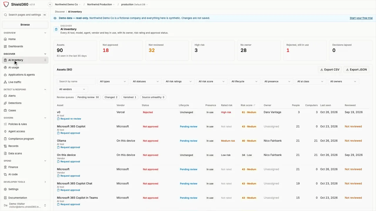376x211 pixels.
Task: Open the All statuses filter dropdown
Action: pyautogui.click(x=146, y=81)
